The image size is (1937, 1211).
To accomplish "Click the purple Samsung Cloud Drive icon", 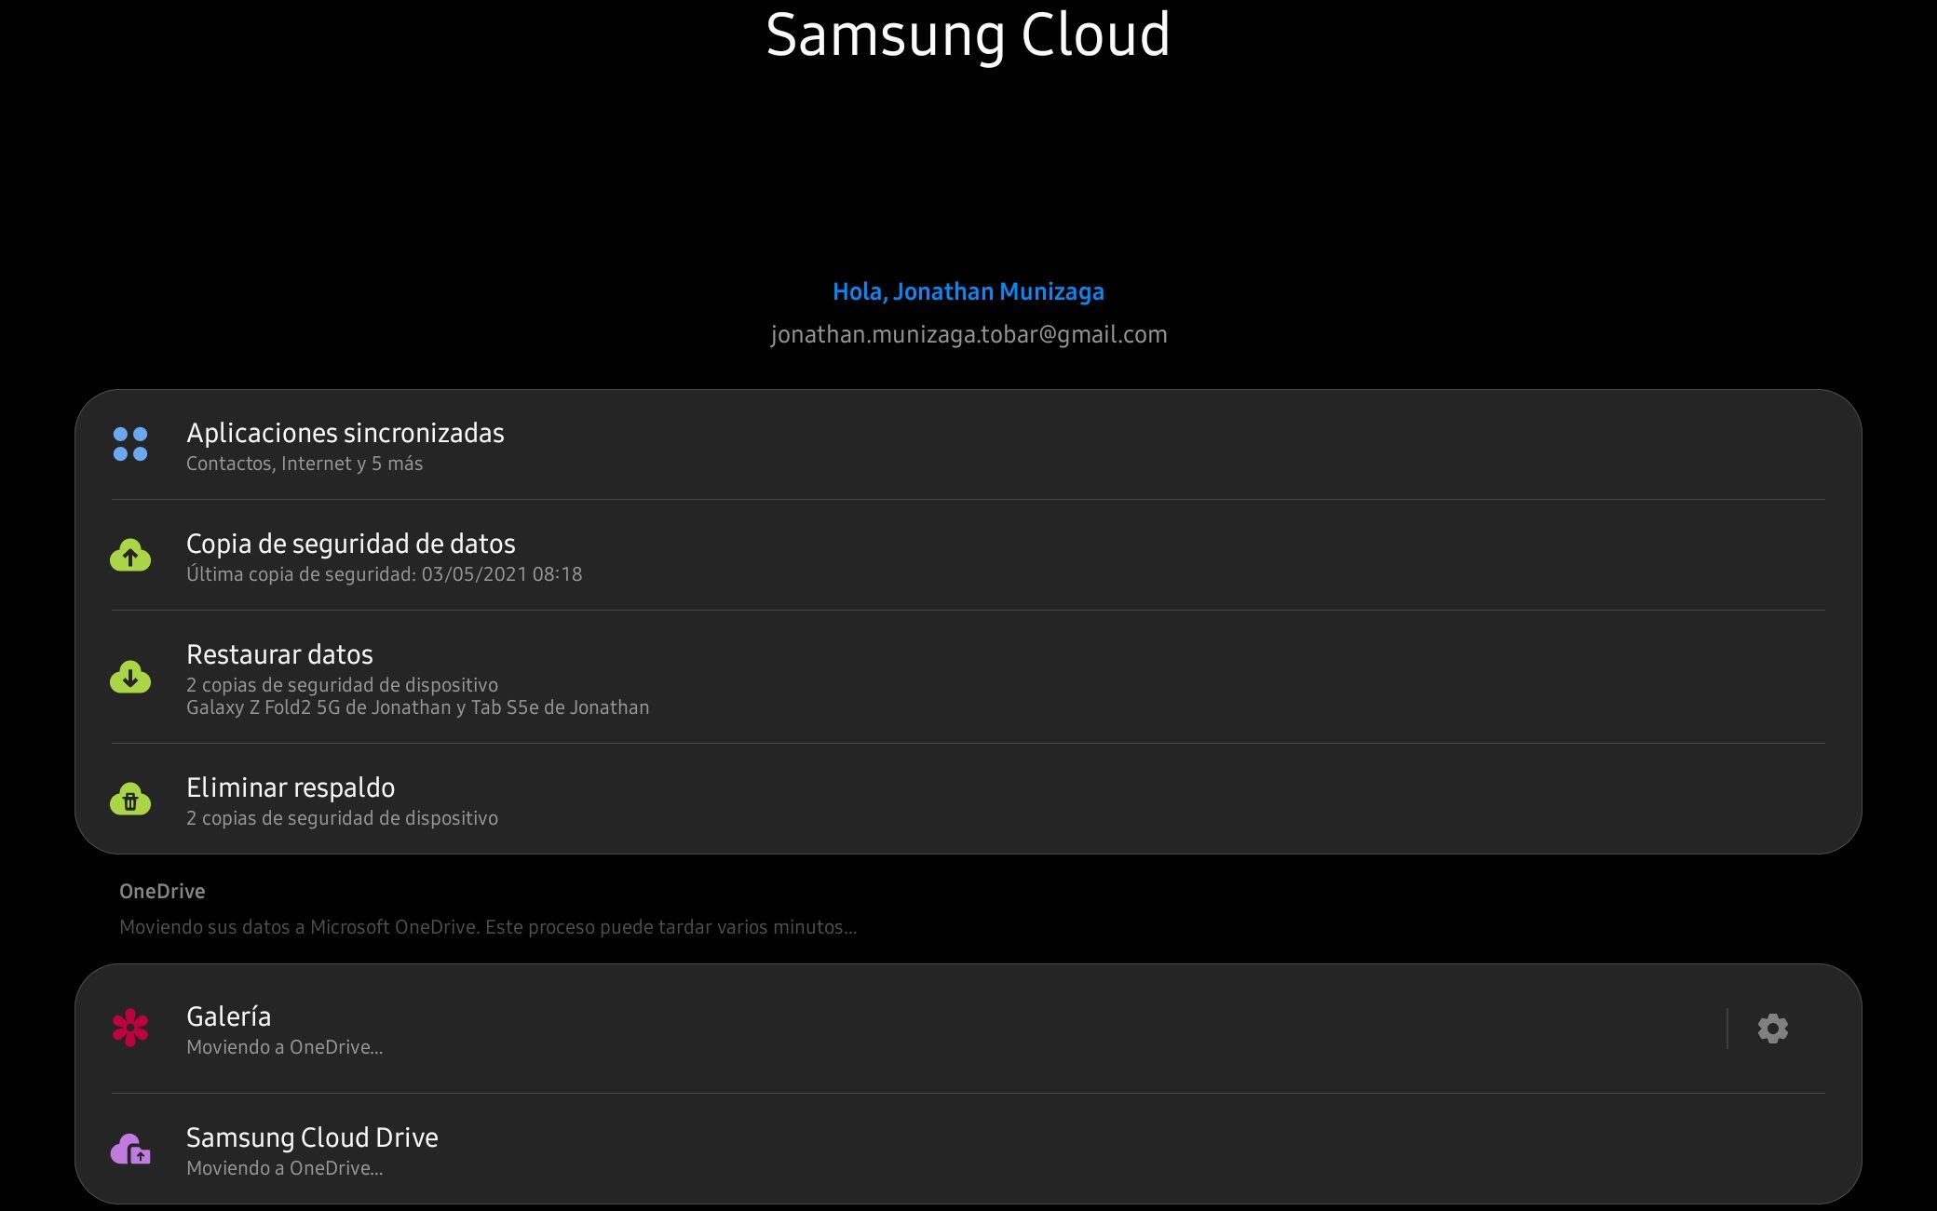I will coord(130,1150).
